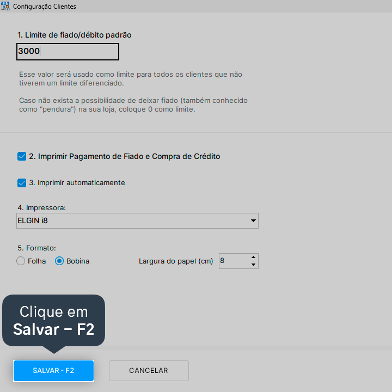Click the ELGIN i8 printer combo box
The width and height of the screenshot is (392, 392).
(137, 220)
